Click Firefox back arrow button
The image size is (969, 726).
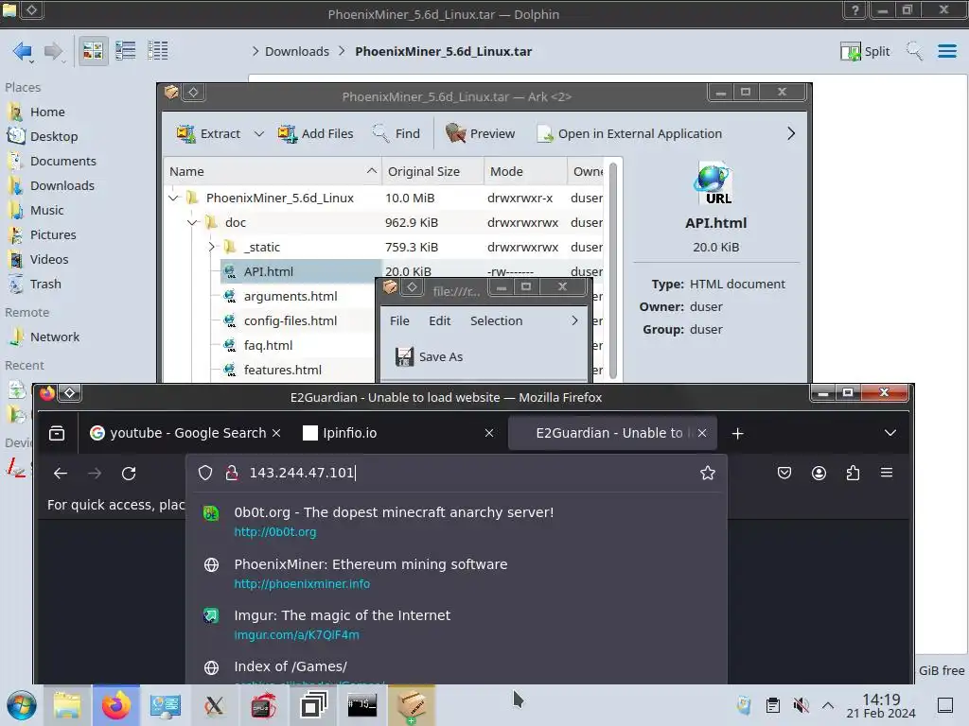[60, 474]
